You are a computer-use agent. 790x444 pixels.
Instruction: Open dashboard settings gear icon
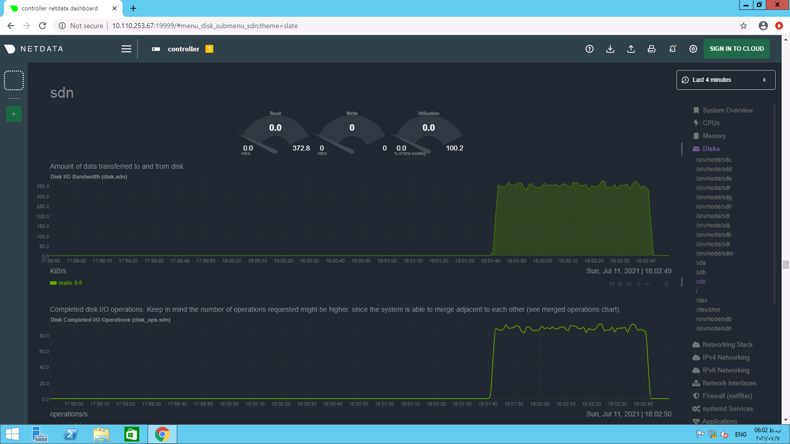click(x=693, y=49)
